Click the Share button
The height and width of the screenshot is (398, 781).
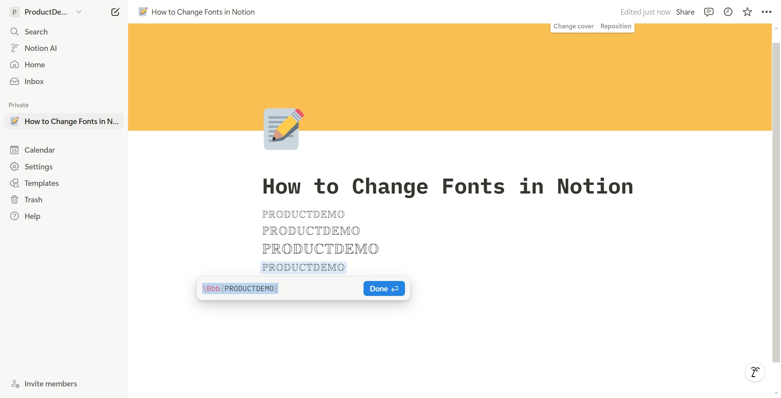[685, 12]
